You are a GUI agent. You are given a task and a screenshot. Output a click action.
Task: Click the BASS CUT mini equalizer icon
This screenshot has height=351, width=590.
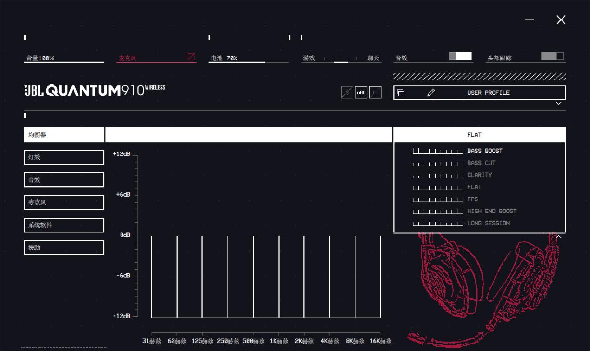(x=438, y=163)
